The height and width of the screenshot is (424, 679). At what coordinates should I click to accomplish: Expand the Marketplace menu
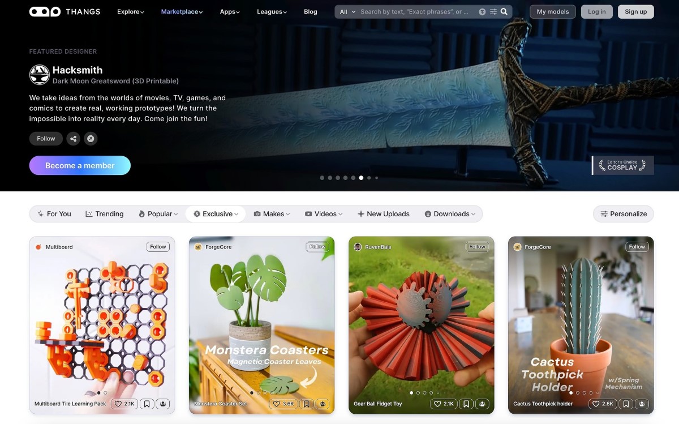click(182, 11)
